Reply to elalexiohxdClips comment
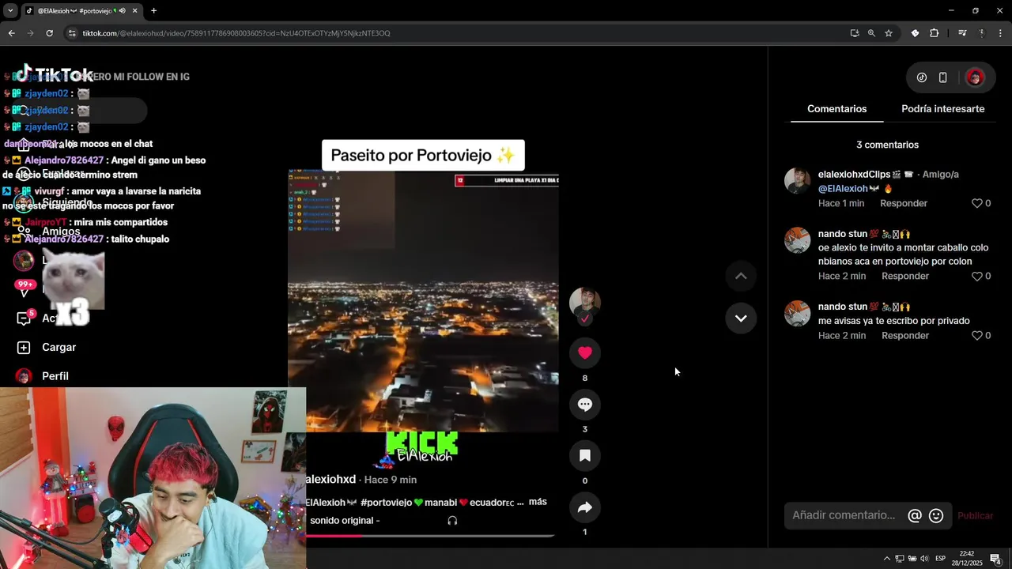The image size is (1012, 569). 904,203
